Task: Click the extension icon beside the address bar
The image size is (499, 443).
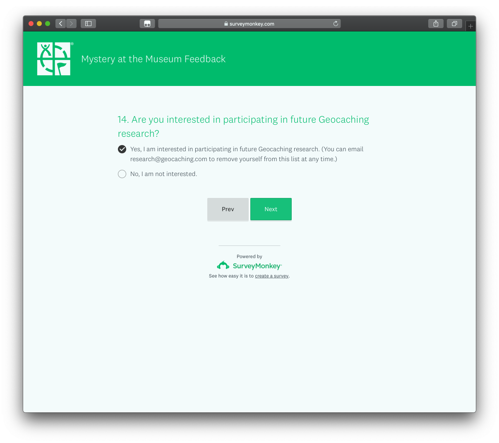Action: click(x=147, y=24)
